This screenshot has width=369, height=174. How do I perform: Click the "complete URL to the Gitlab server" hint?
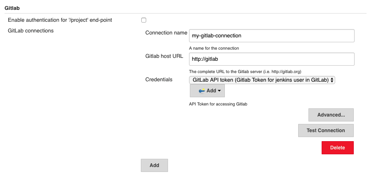245,71
